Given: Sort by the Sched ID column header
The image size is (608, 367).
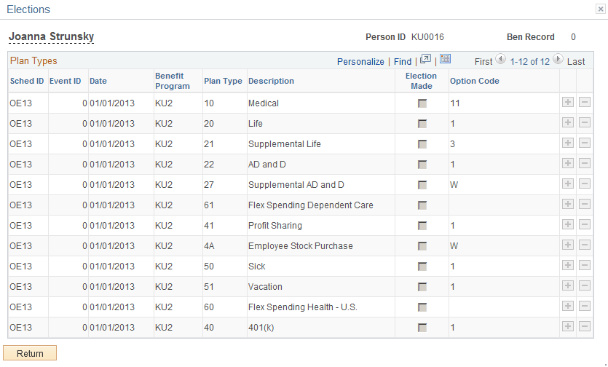Looking at the screenshot, I should 27,81.
